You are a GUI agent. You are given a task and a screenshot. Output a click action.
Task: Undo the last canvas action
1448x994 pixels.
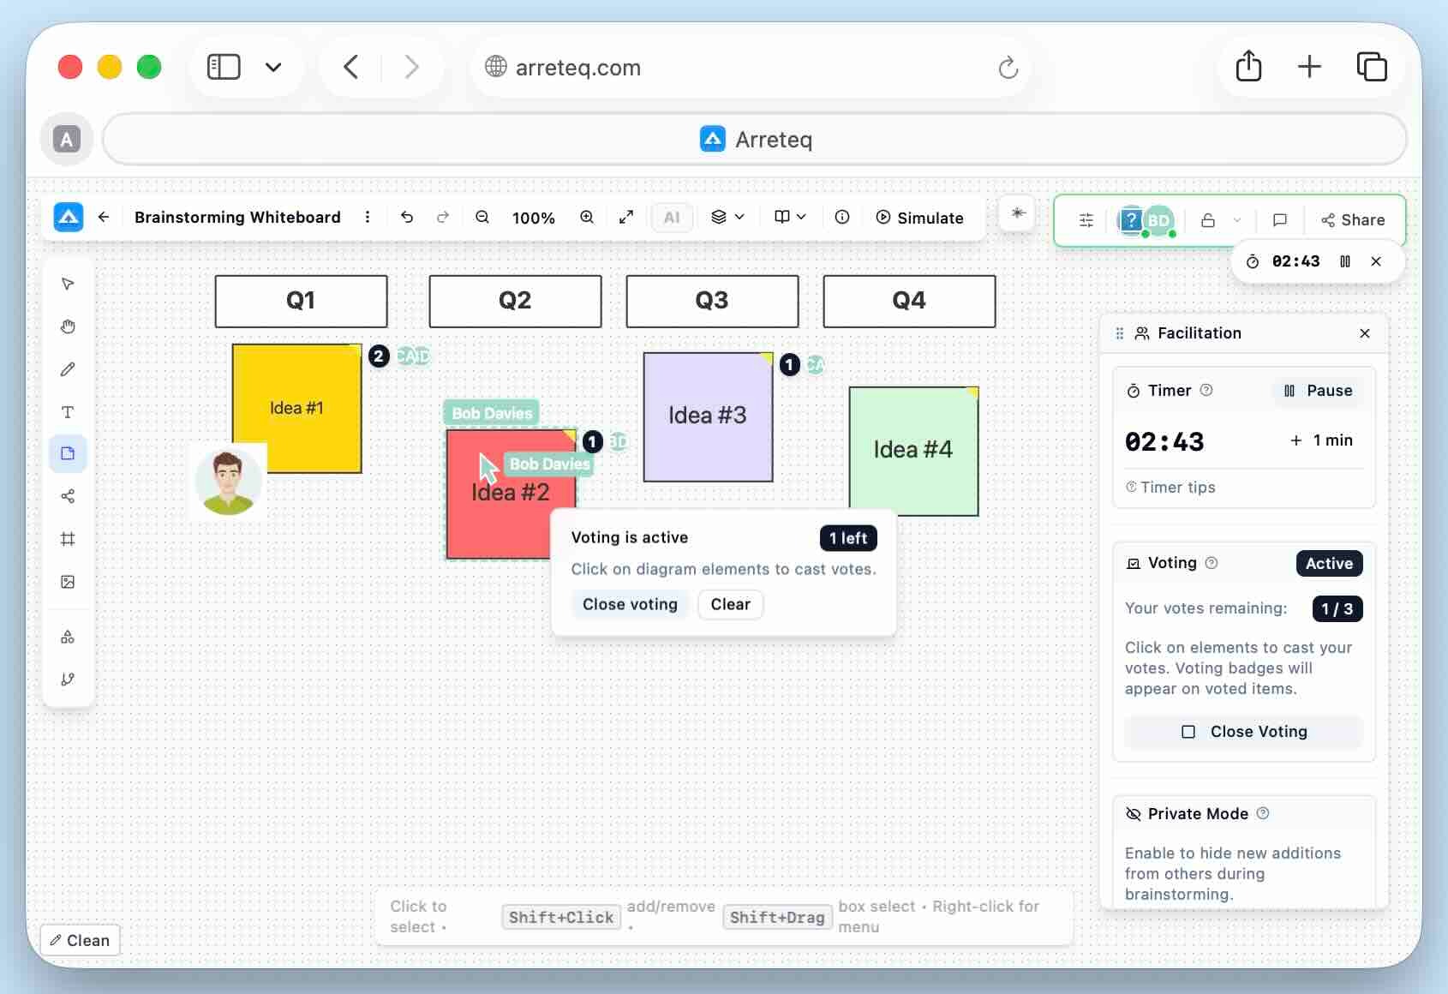[407, 218]
